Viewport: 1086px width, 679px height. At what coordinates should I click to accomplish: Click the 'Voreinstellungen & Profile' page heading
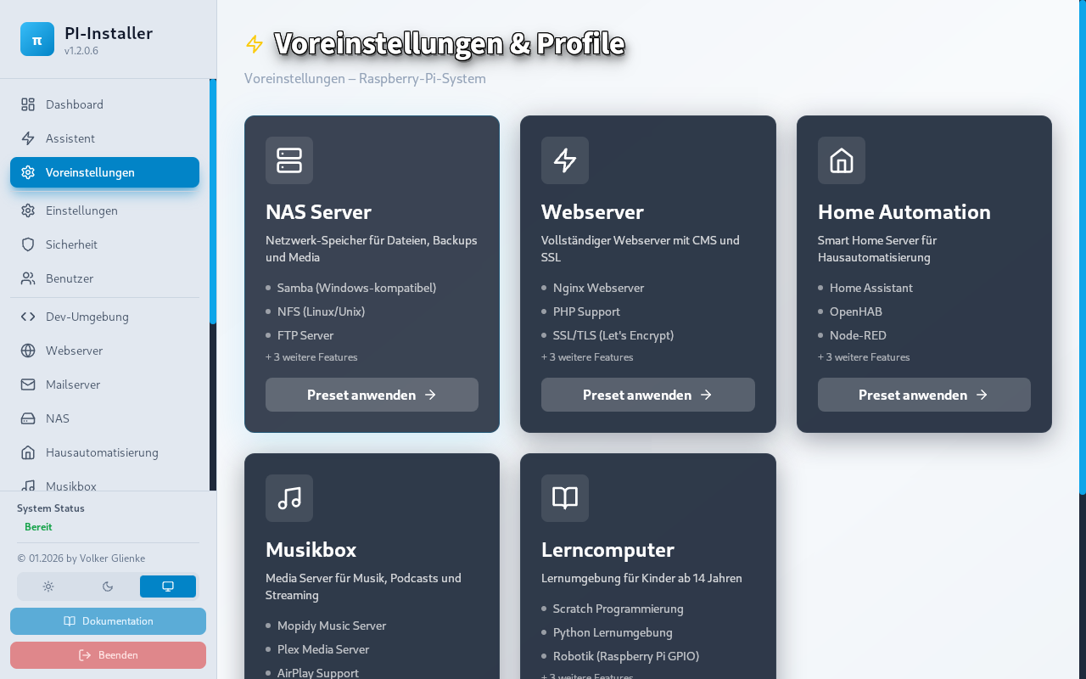point(450,44)
